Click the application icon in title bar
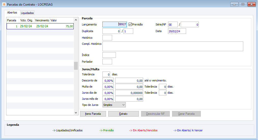Screen dimensions: 258x140 (x=4, y=4)
